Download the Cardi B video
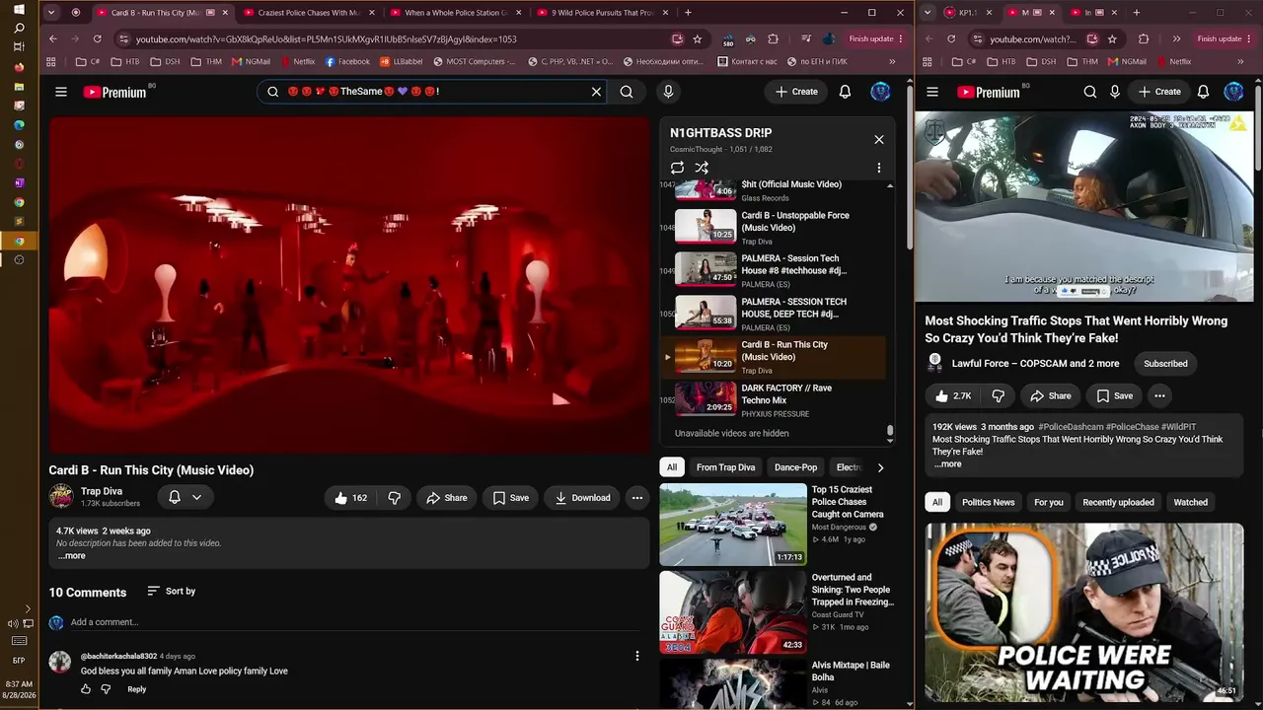This screenshot has width=1263, height=710. (x=582, y=498)
